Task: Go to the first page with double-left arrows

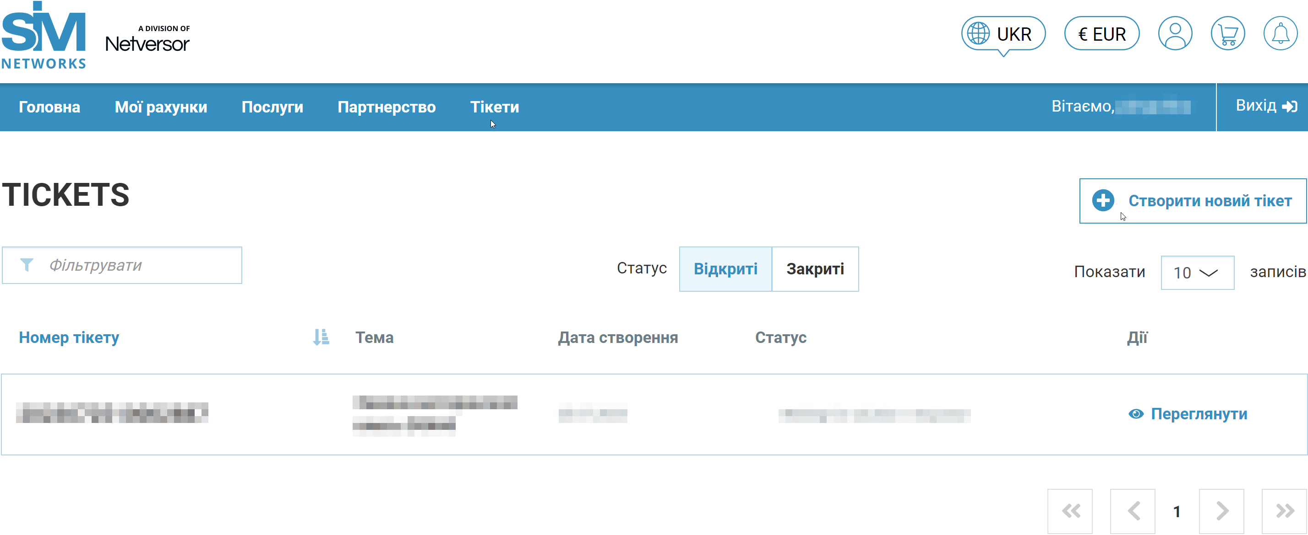Action: 1070,511
